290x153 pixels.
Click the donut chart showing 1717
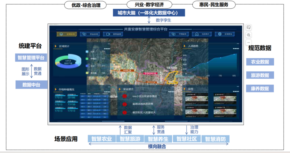click(x=68, y=62)
